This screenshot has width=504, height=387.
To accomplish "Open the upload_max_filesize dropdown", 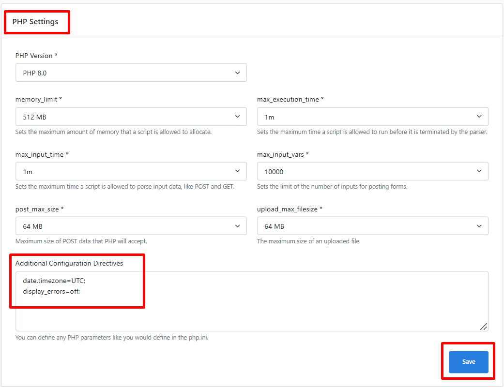I will 372,226.
